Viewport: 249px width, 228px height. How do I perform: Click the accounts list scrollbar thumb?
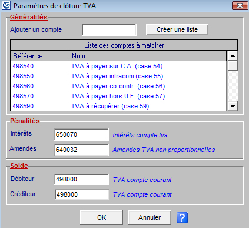(233, 65)
